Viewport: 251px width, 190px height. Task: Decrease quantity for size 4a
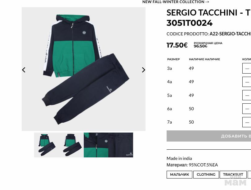coord(247,82)
